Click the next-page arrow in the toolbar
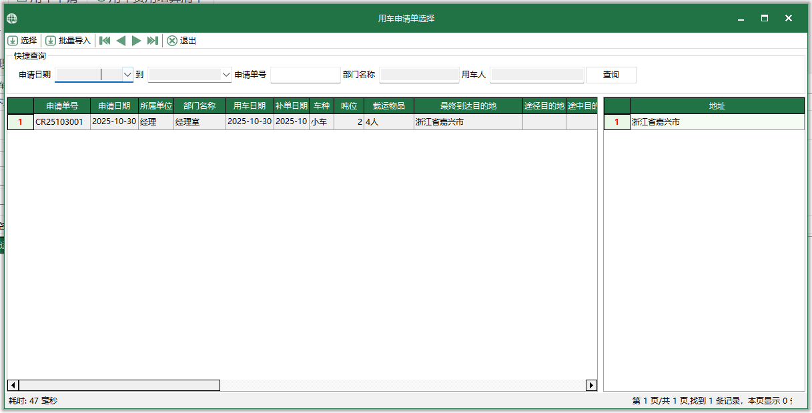The image size is (812, 413). 137,41
